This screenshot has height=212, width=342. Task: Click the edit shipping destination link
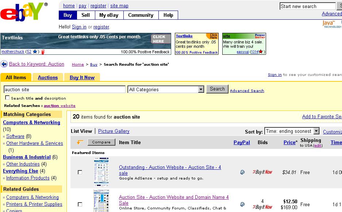[x=318, y=146]
